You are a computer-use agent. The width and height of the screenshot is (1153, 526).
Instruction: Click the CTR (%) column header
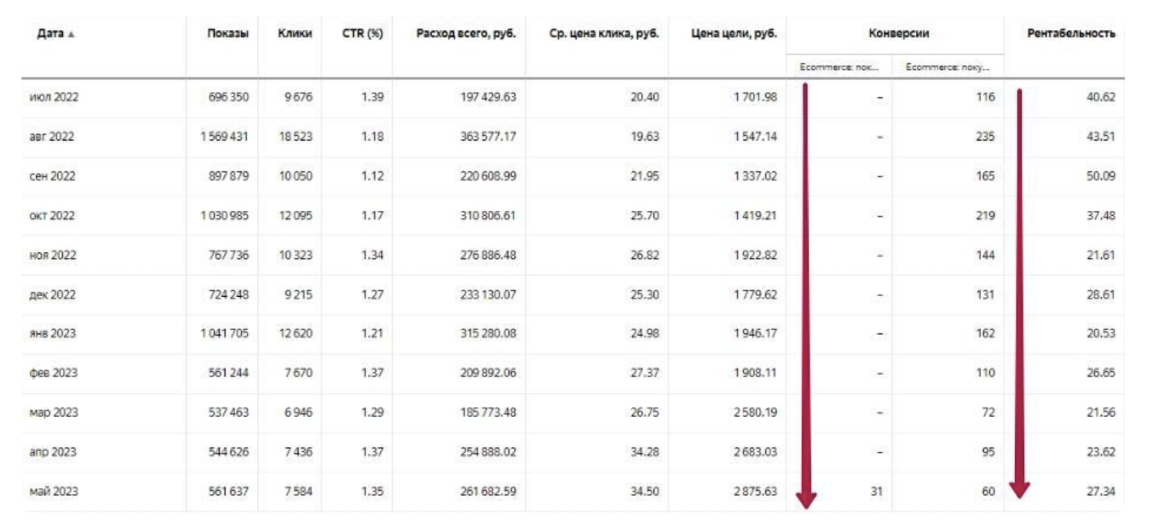[x=363, y=33]
